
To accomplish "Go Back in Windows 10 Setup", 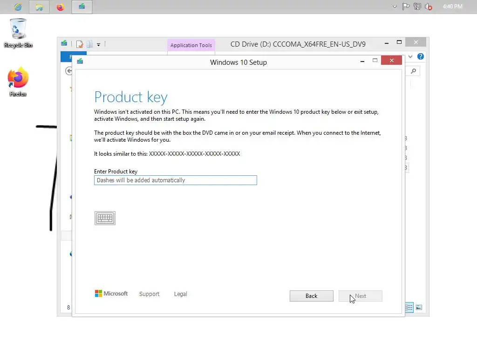I will [x=312, y=296].
